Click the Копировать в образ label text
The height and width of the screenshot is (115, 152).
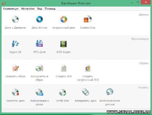click(x=40, y=78)
